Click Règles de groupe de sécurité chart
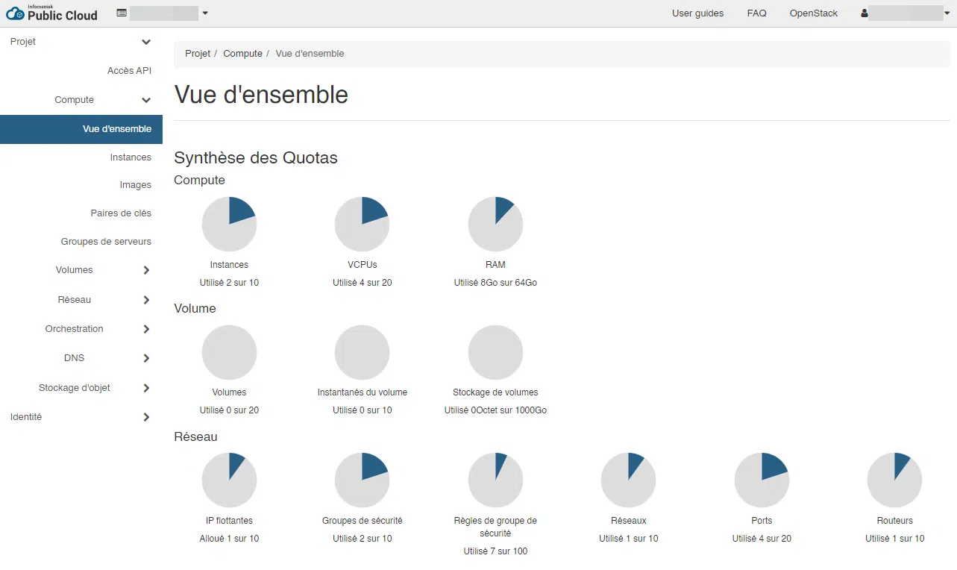The image size is (957, 570). click(x=495, y=480)
